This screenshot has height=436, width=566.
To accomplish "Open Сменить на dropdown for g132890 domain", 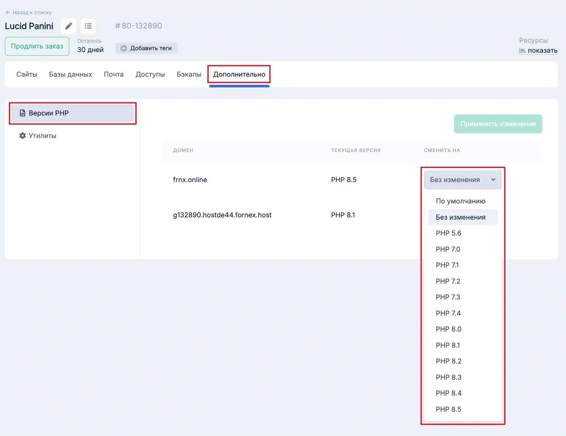I will [x=463, y=215].
